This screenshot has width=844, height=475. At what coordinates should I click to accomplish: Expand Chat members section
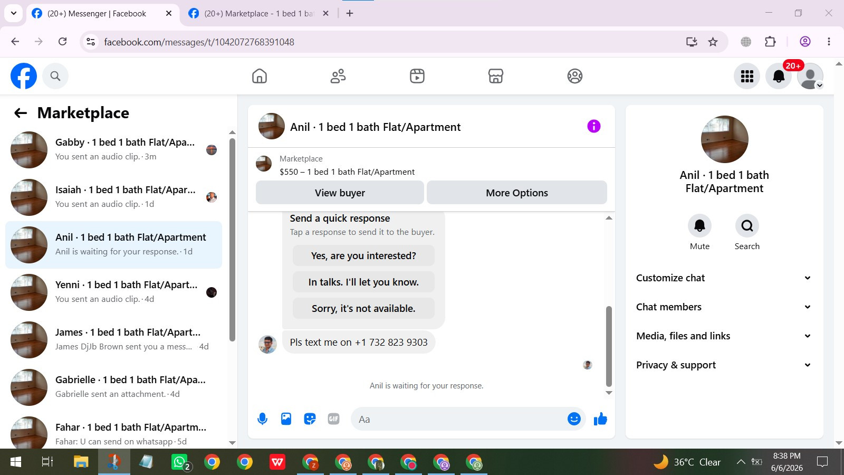pyautogui.click(x=724, y=307)
